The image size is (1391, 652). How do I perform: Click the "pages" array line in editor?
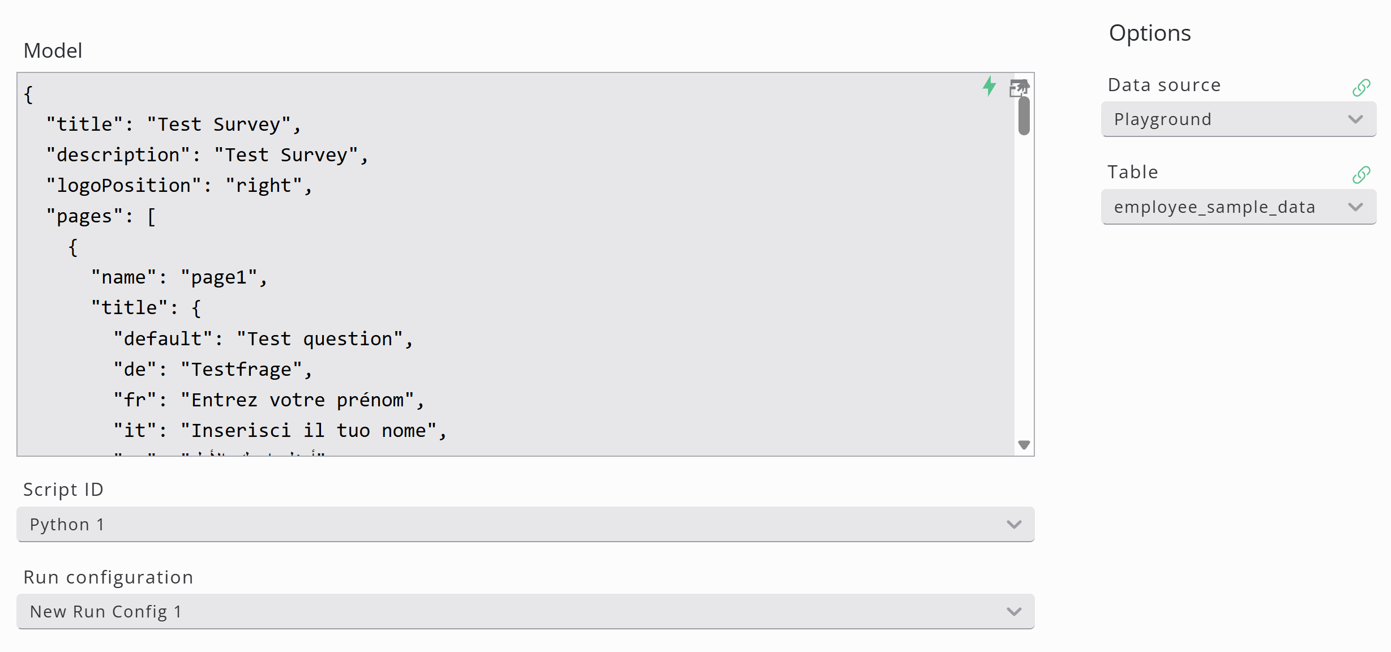tap(101, 216)
